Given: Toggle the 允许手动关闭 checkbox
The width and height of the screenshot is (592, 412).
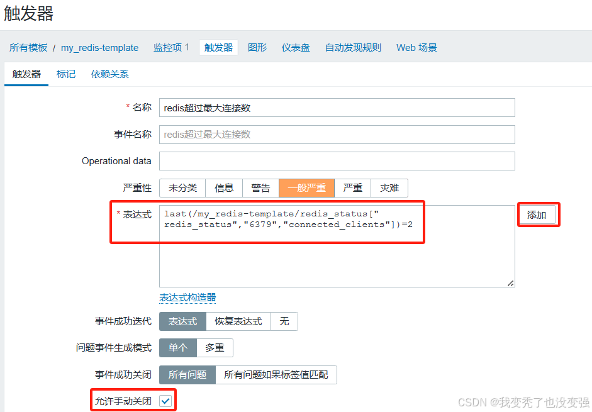Looking at the screenshot, I should tap(165, 401).
